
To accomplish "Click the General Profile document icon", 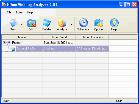I will (13, 49).
